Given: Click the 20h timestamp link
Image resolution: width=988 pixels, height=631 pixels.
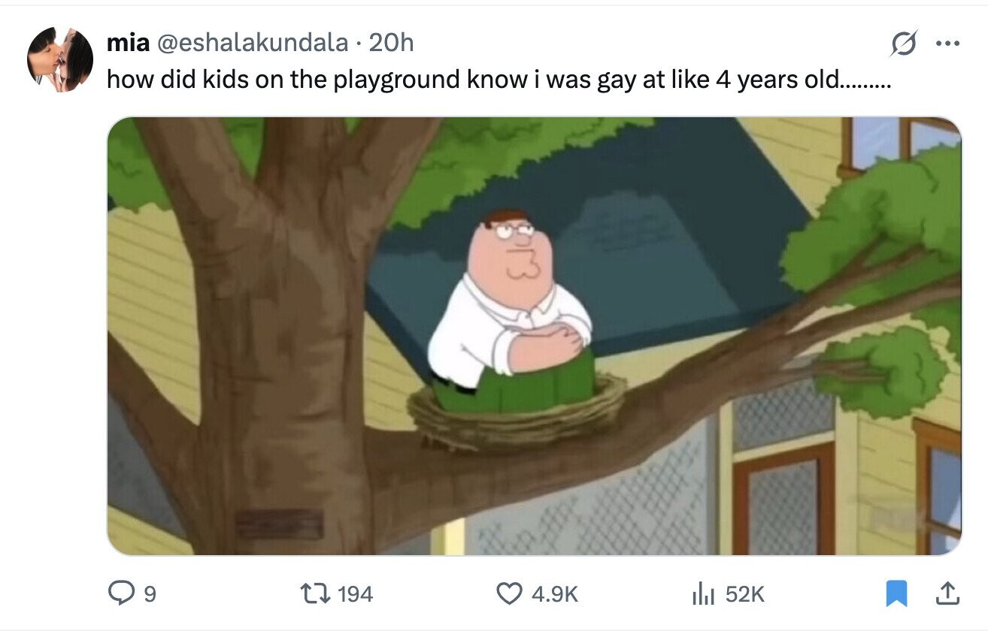Looking at the screenshot, I should [x=392, y=43].
